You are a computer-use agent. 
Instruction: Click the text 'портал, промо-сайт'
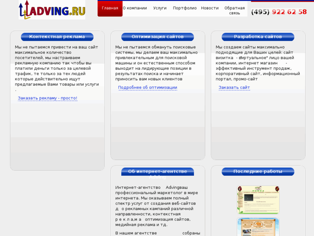tap(237, 79)
